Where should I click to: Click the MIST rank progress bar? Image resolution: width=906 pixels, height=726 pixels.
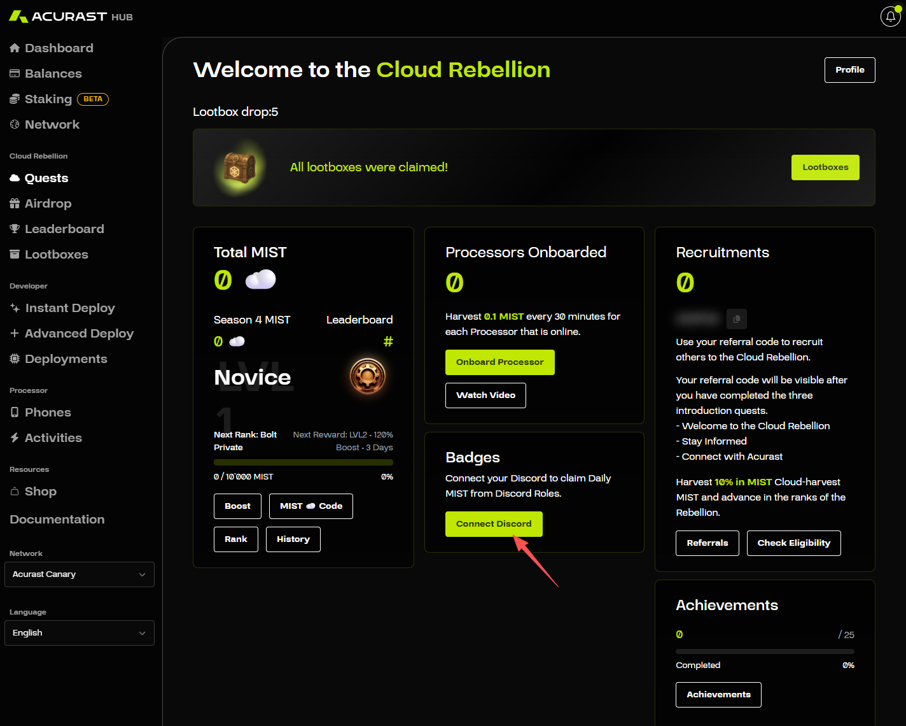[x=303, y=462]
